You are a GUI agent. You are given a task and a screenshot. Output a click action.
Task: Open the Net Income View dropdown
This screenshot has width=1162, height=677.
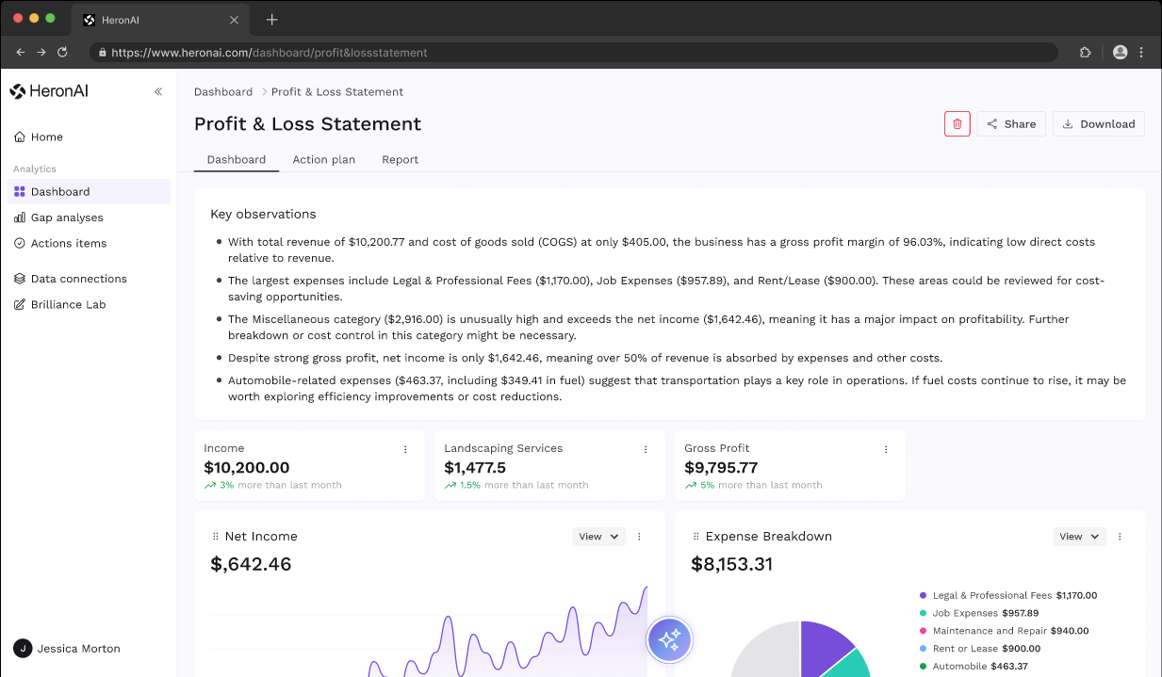[x=599, y=537]
